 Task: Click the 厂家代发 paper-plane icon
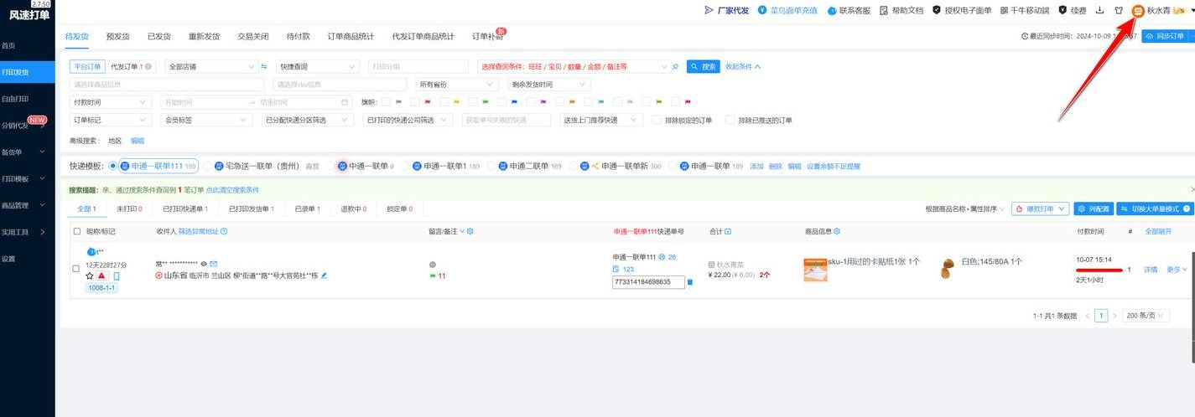click(709, 10)
